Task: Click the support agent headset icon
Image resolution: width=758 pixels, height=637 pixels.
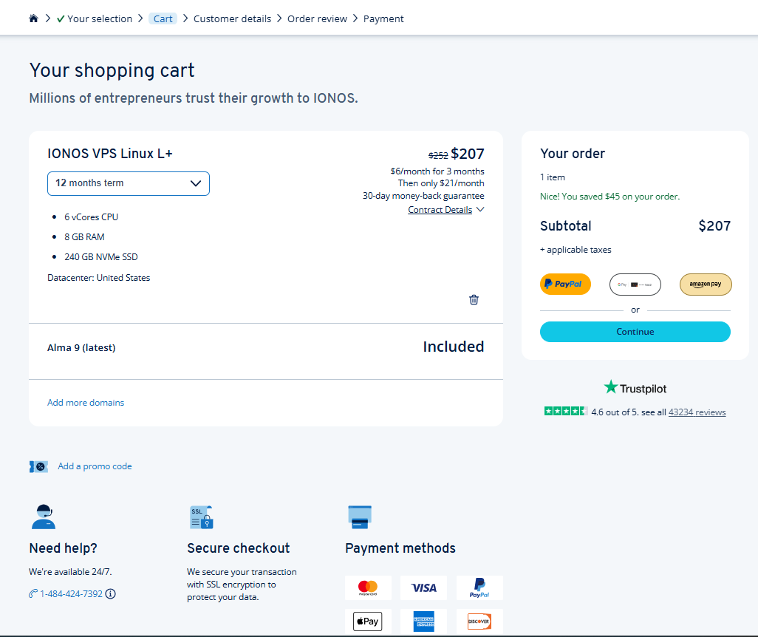Action: click(x=44, y=517)
